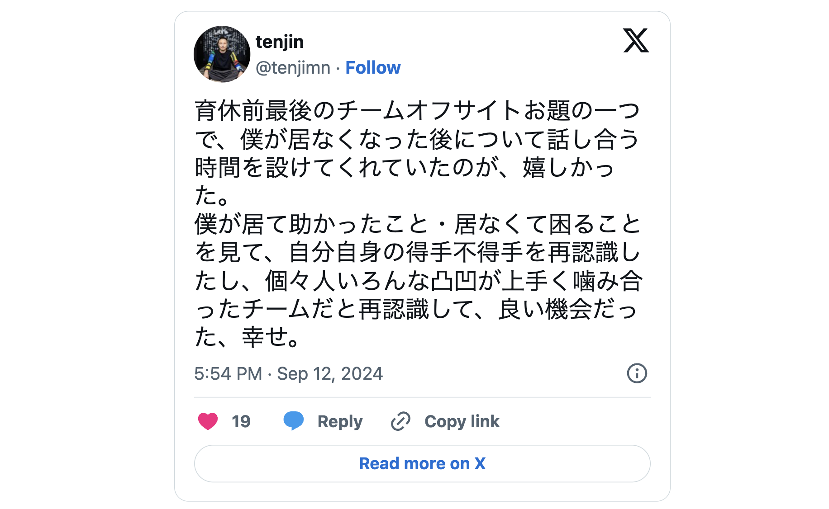Like the tweet with the heart icon
The width and height of the screenshot is (829, 509).
point(208,421)
